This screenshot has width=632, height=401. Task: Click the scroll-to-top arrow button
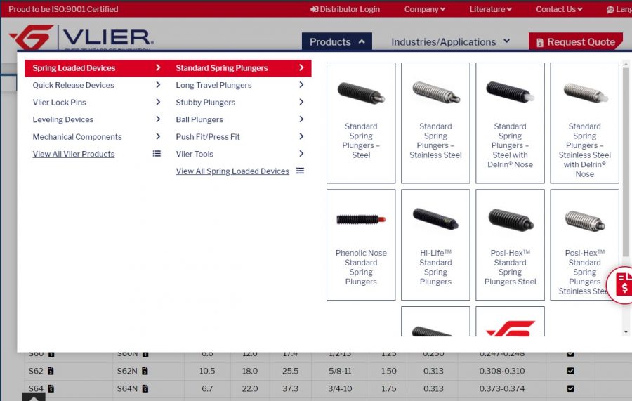(x=34, y=397)
